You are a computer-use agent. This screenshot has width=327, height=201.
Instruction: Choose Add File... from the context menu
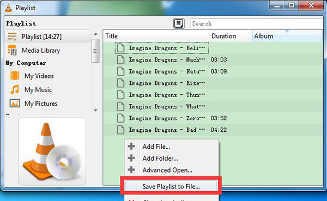(x=172, y=147)
